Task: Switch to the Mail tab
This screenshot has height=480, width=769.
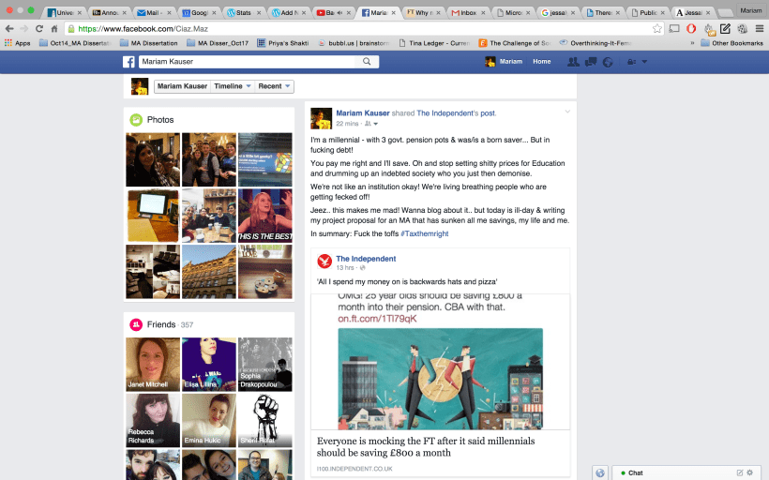Action: pyautogui.click(x=152, y=13)
